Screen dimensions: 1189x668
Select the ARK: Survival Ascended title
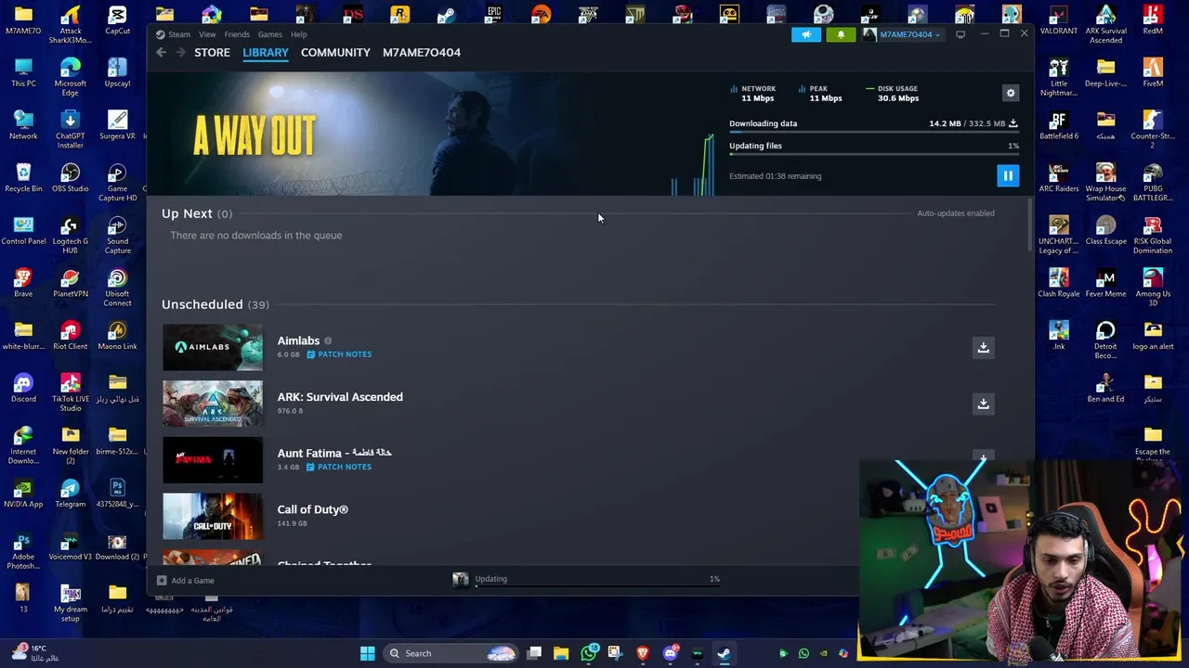340,397
